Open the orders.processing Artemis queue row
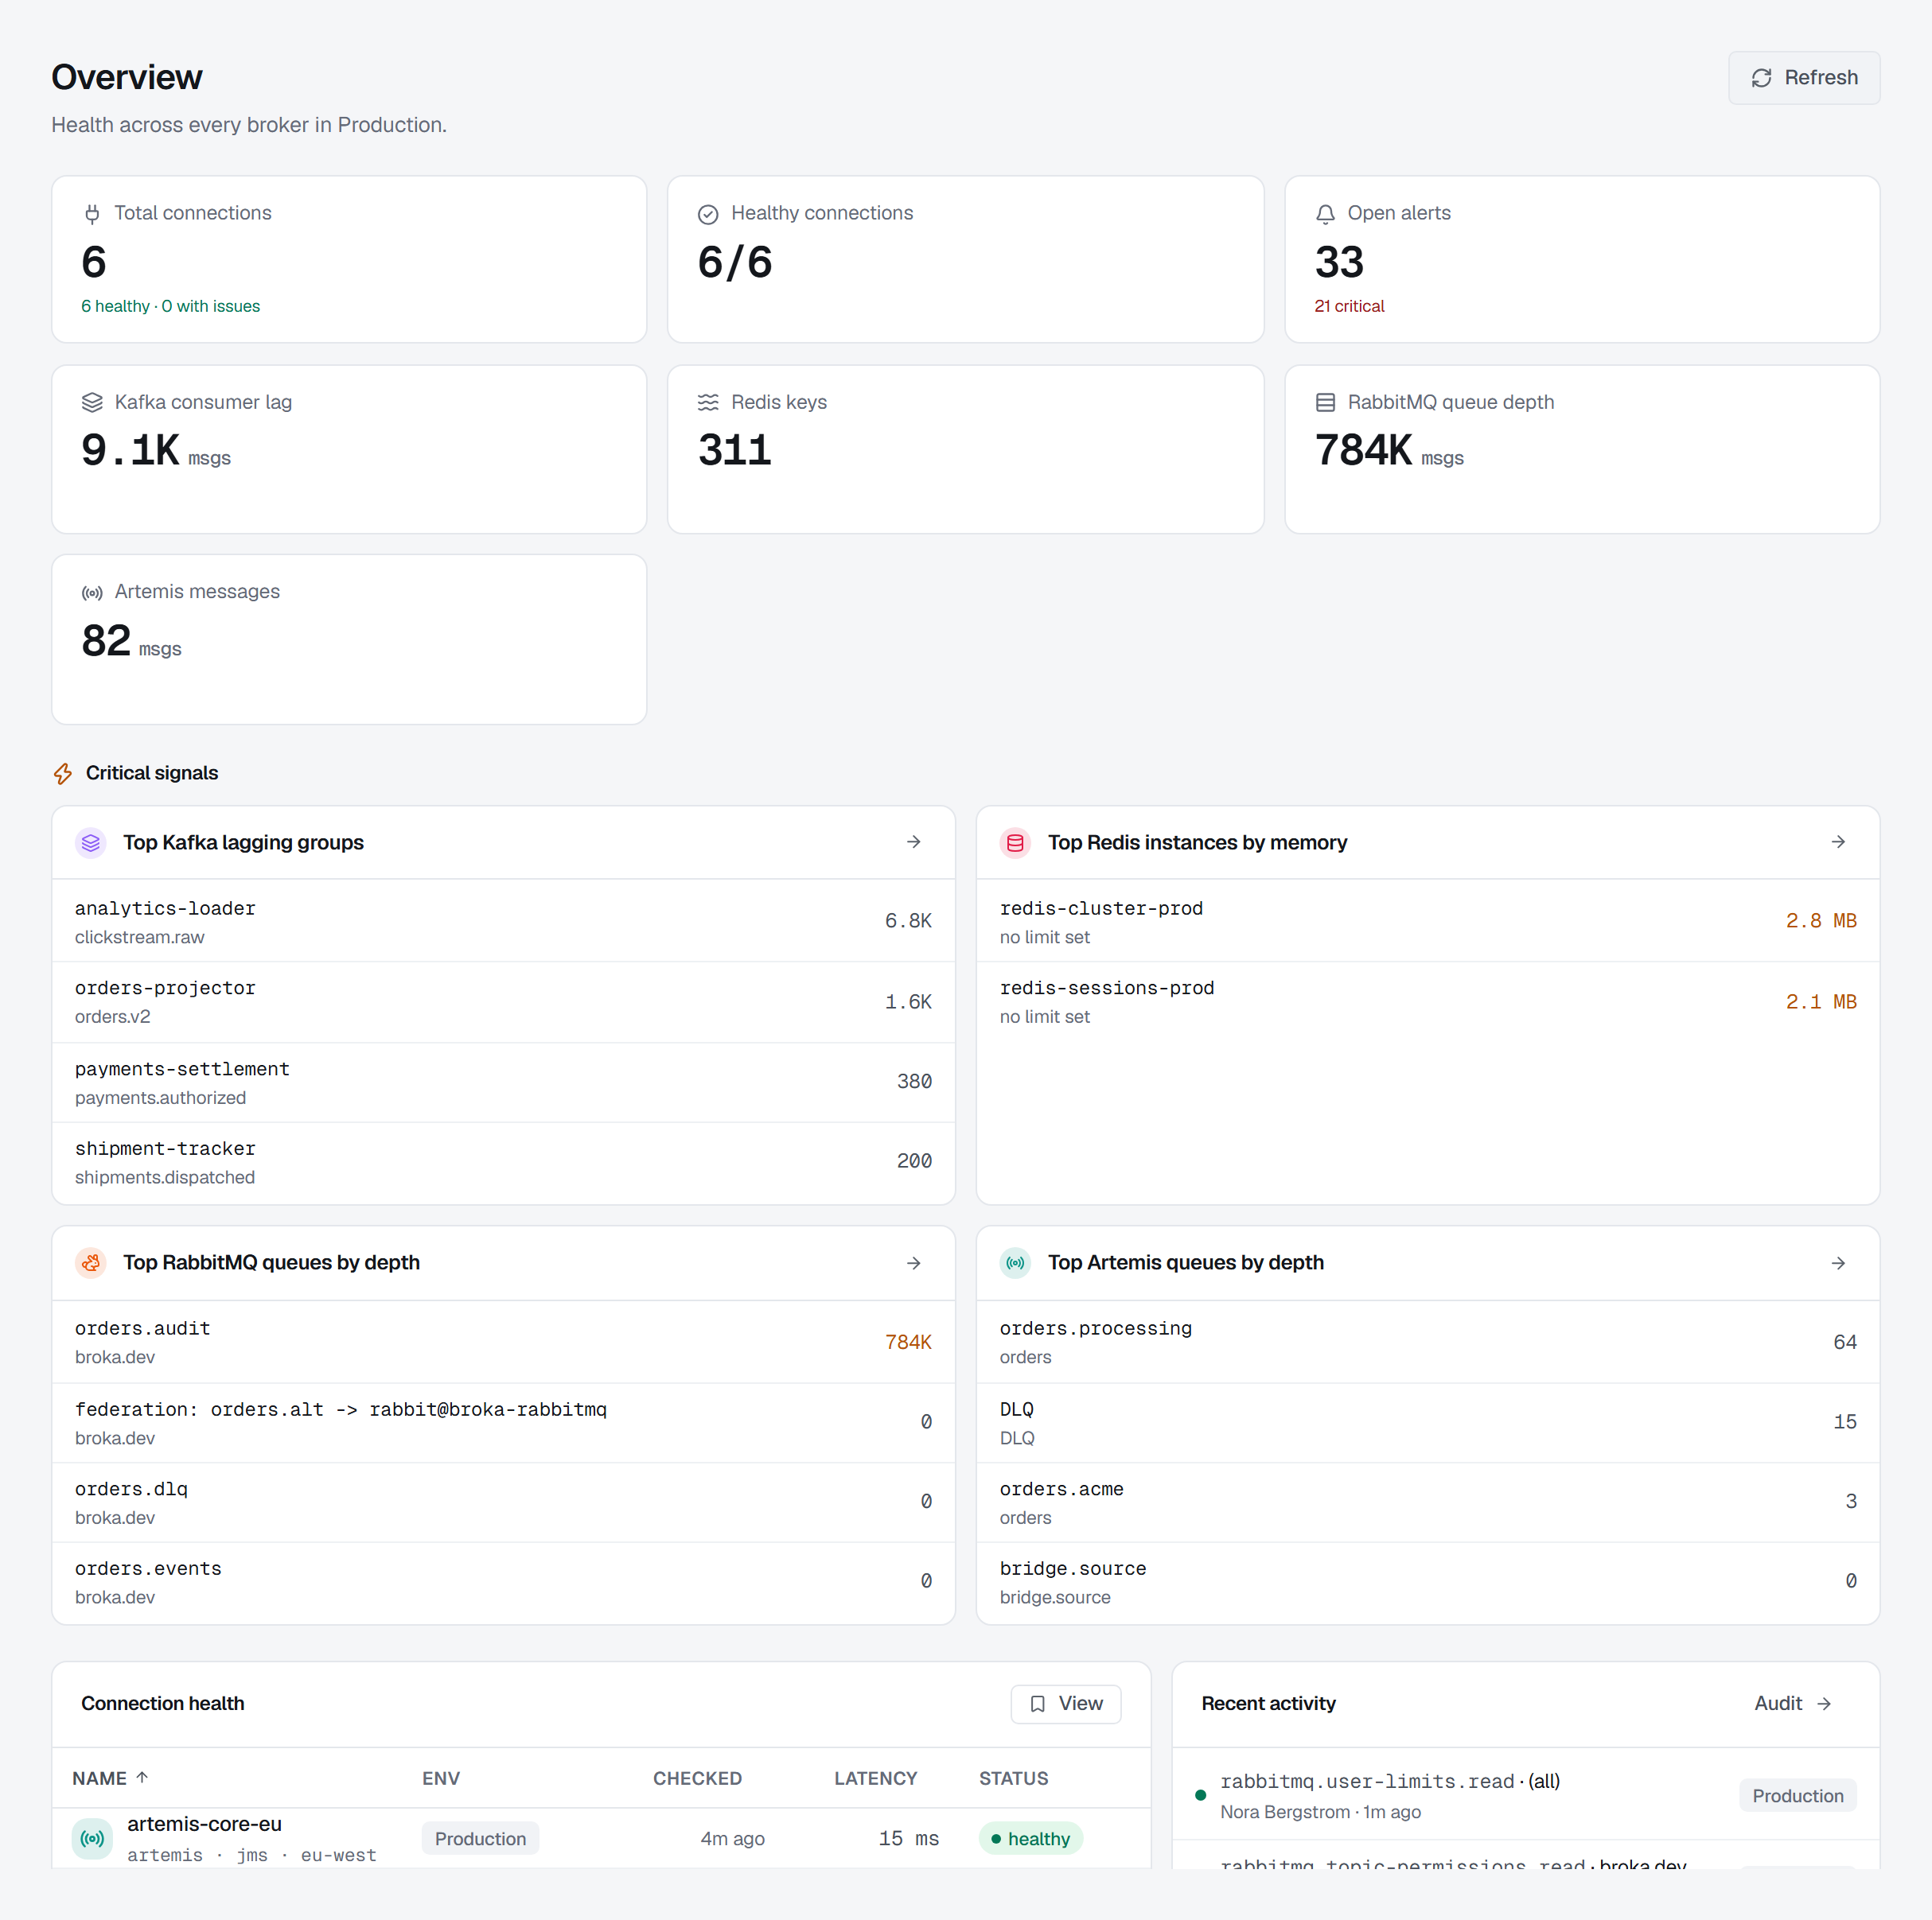The height and width of the screenshot is (1920, 1932). (1428, 1343)
